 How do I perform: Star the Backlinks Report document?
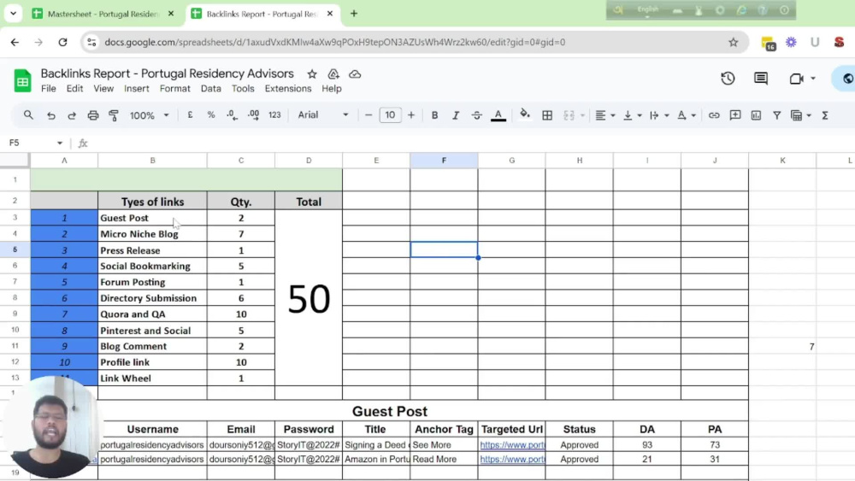coord(312,74)
